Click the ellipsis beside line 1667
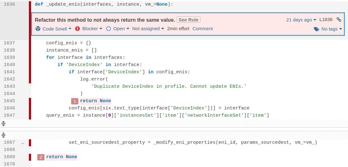This screenshot has height=167, width=348. (x=23, y=142)
